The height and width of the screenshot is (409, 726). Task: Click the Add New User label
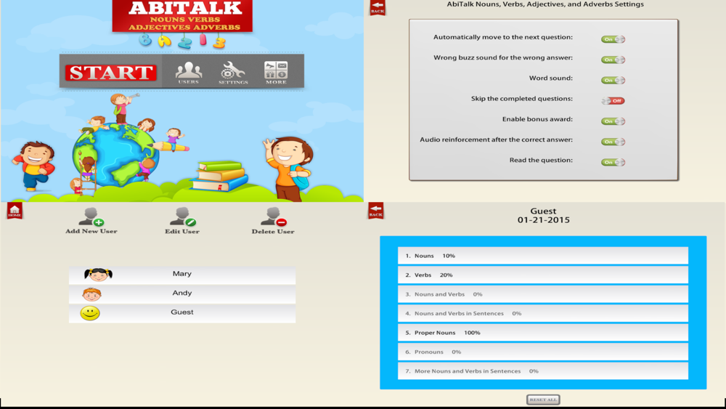(91, 231)
